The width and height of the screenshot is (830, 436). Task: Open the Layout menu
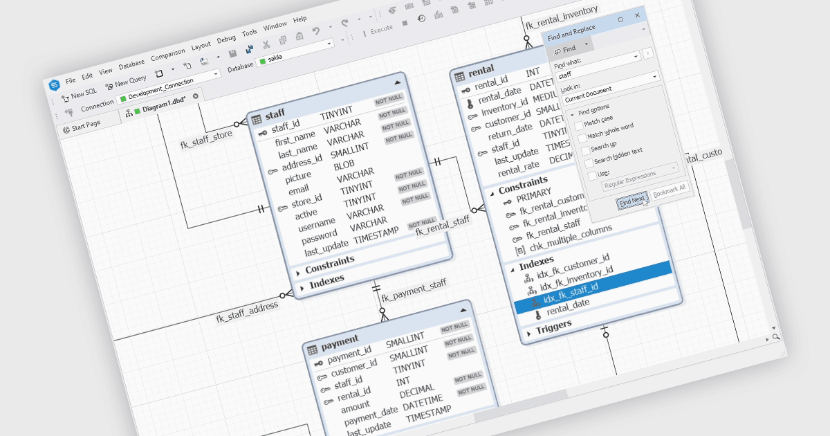coord(201,46)
